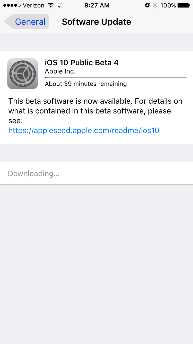Viewport: 193px width, 344px height.
Task: Tap the network activity spinner icon
Action: pos(60,5)
